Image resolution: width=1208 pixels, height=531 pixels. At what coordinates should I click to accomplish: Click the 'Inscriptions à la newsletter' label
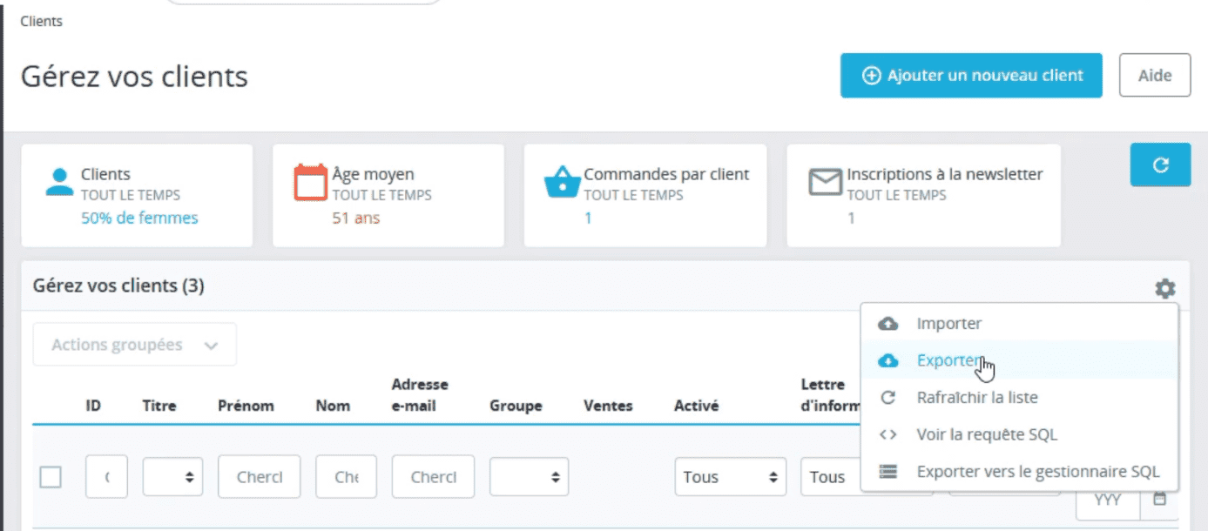[x=945, y=174]
